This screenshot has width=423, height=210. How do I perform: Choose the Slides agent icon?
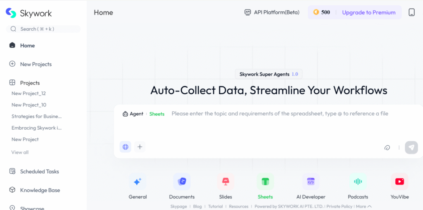click(226, 182)
